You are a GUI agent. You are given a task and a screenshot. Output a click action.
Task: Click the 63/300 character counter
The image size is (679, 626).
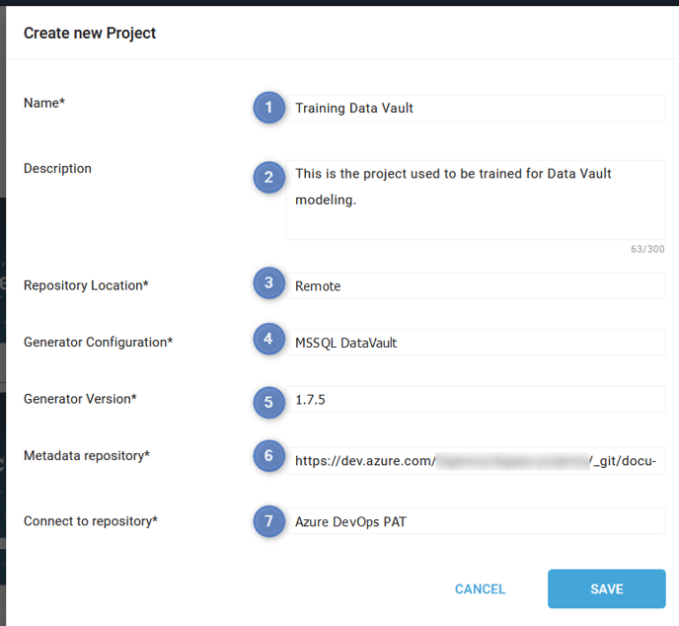point(647,249)
